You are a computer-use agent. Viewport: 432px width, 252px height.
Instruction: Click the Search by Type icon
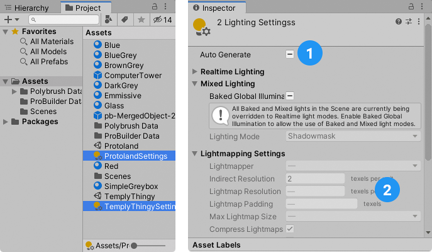[109, 20]
